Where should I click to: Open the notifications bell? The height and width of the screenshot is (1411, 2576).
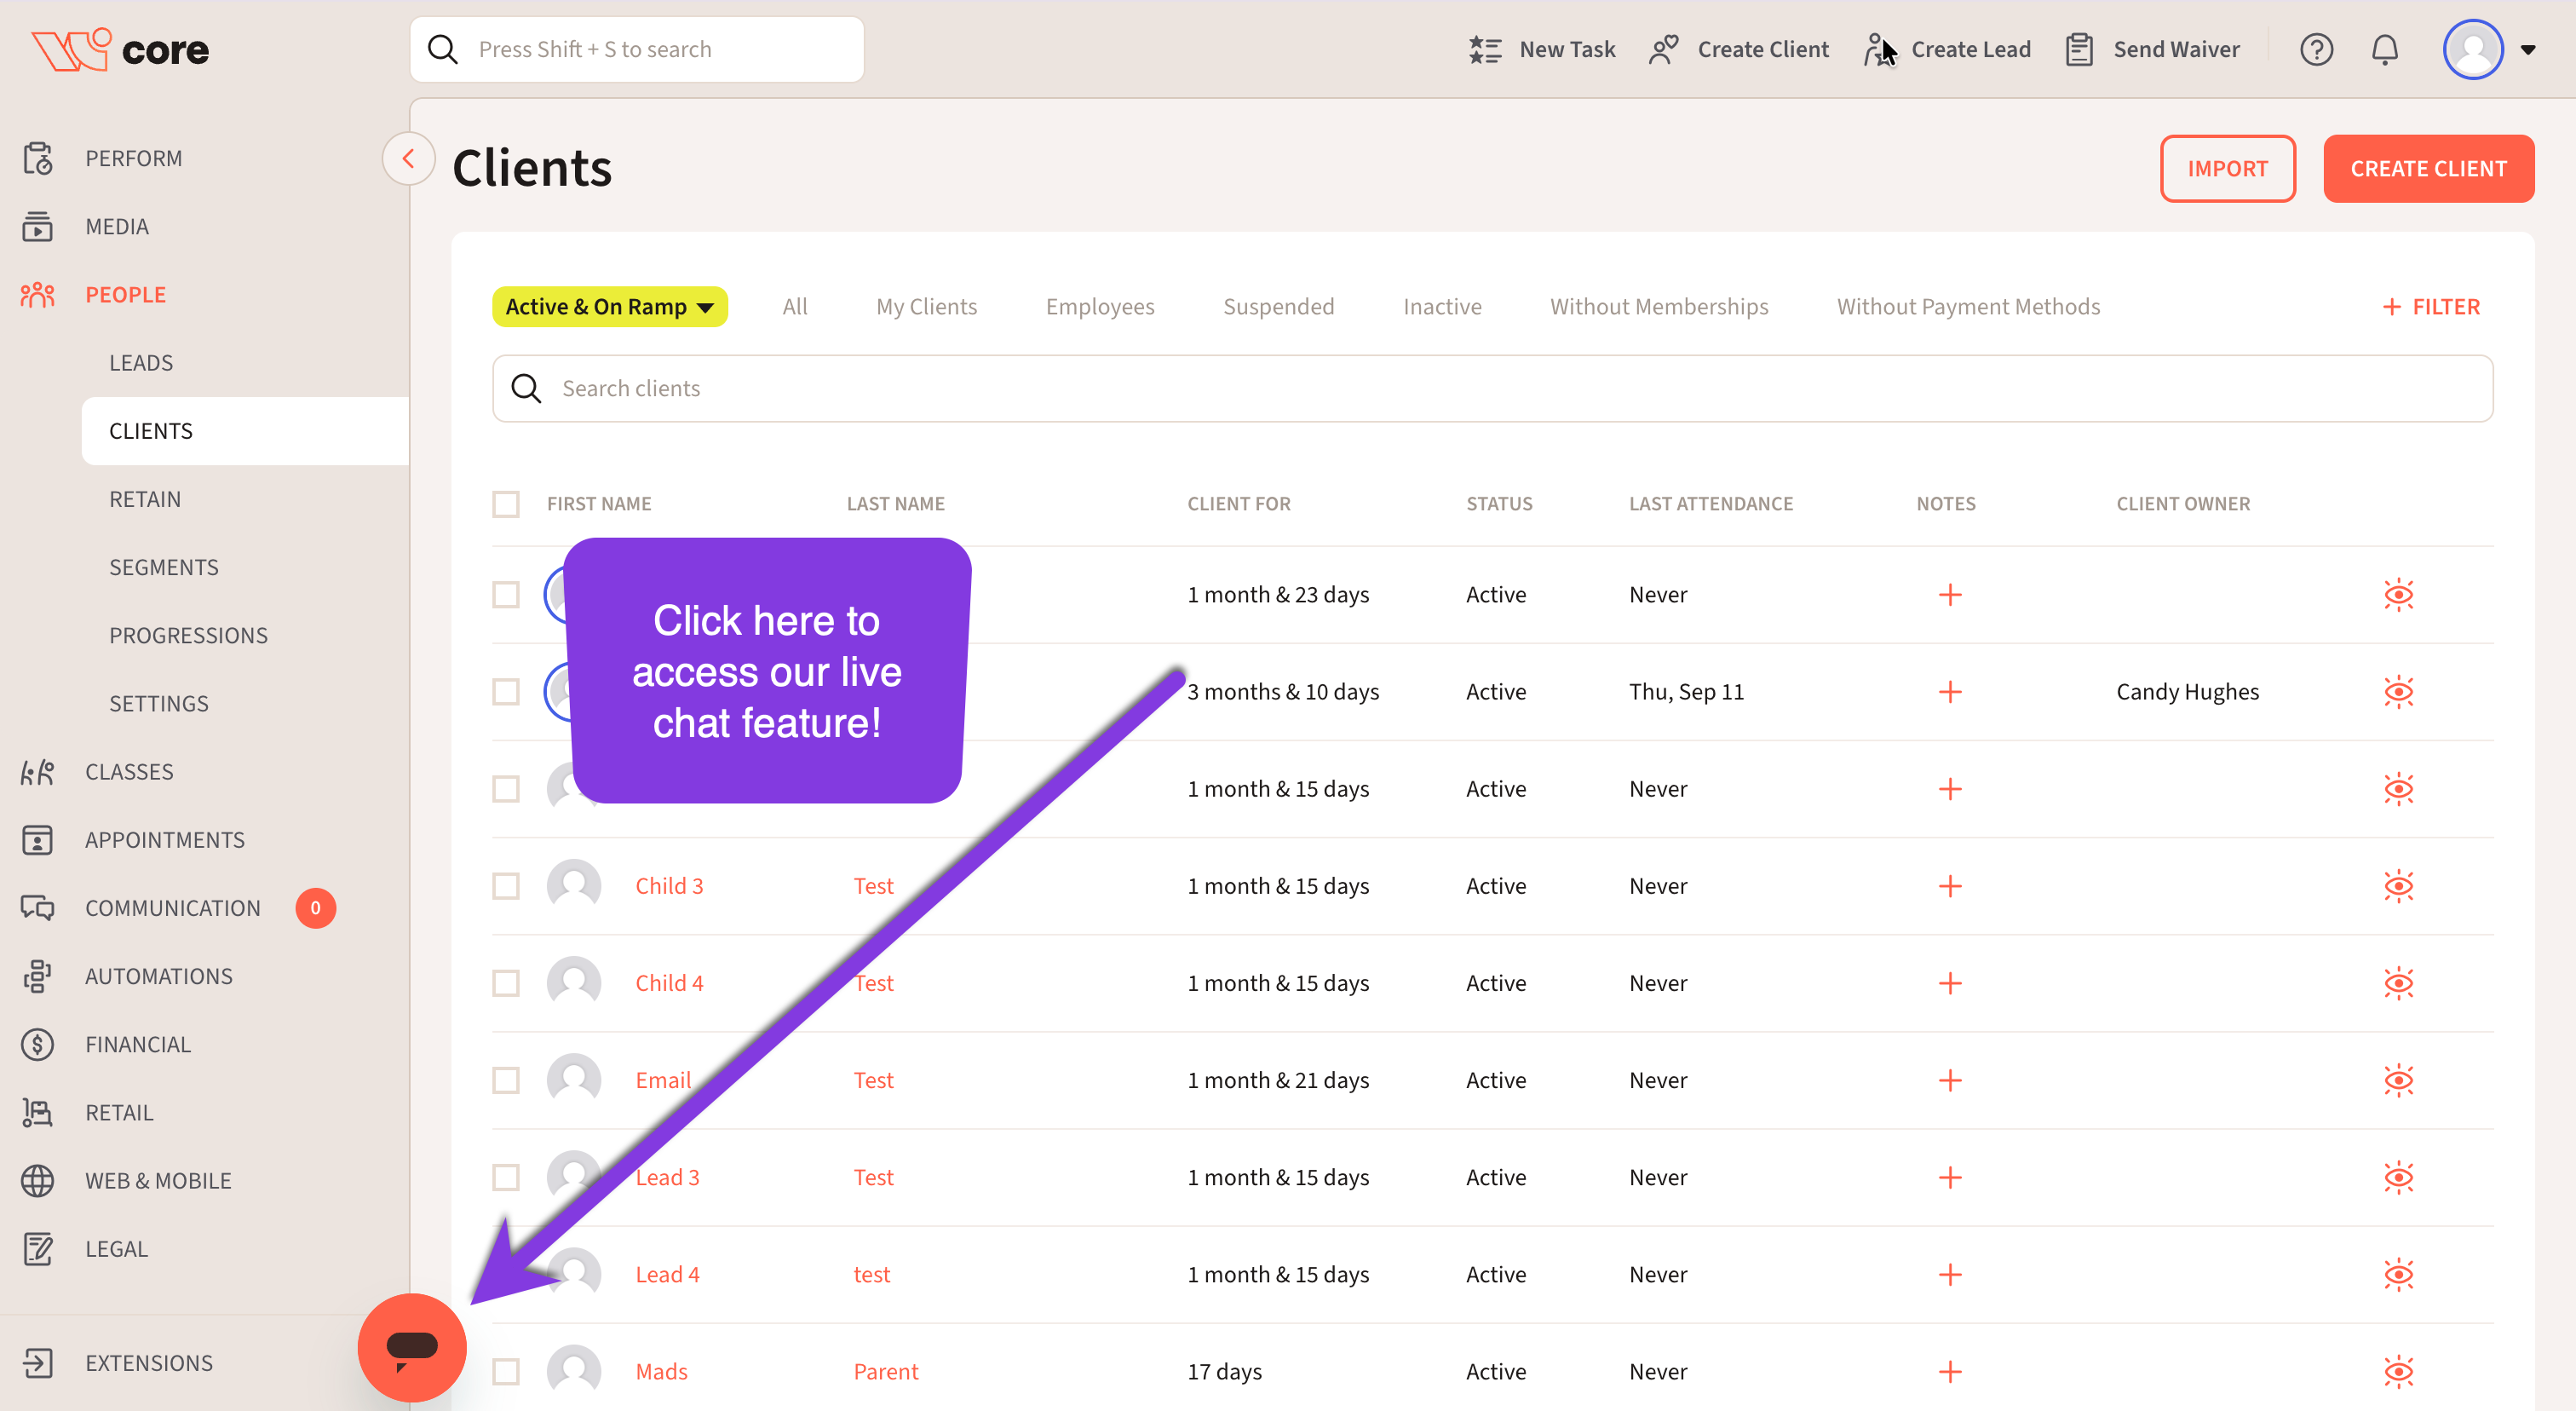tap(2384, 49)
